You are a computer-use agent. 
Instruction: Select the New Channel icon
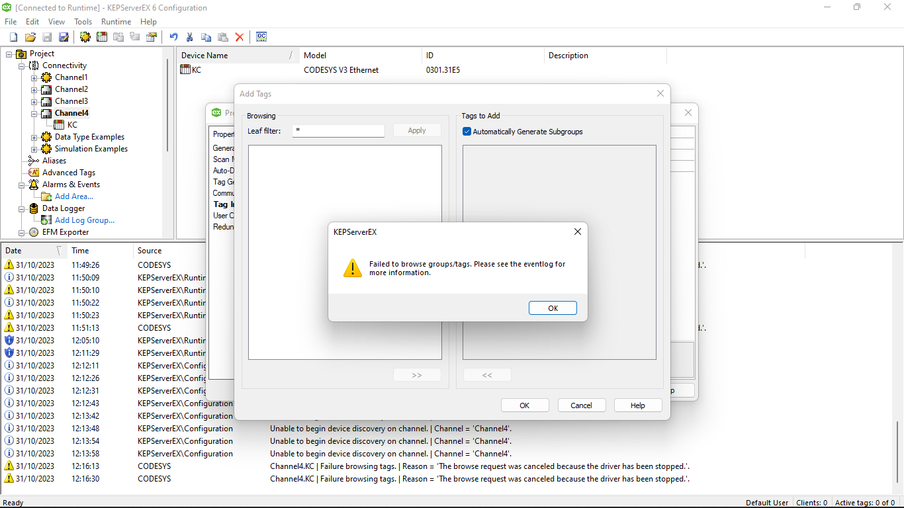(x=85, y=37)
